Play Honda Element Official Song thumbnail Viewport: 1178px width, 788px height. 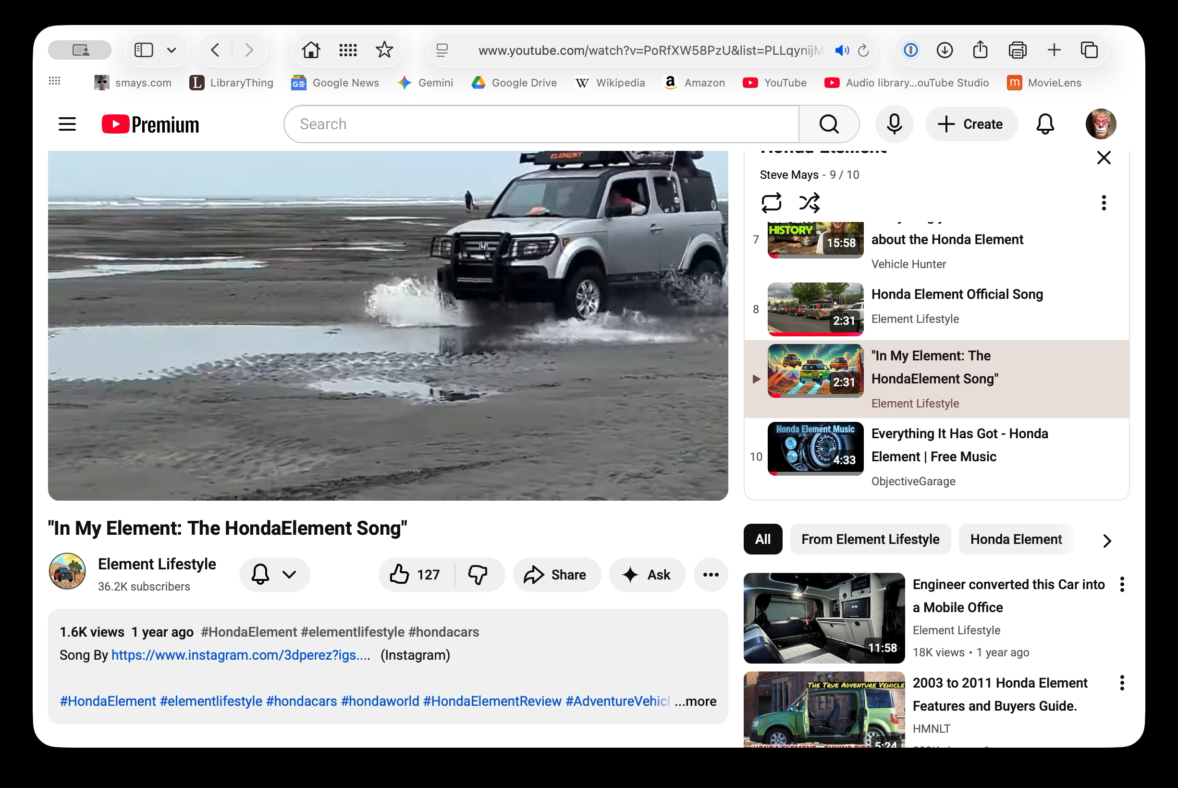coord(815,308)
